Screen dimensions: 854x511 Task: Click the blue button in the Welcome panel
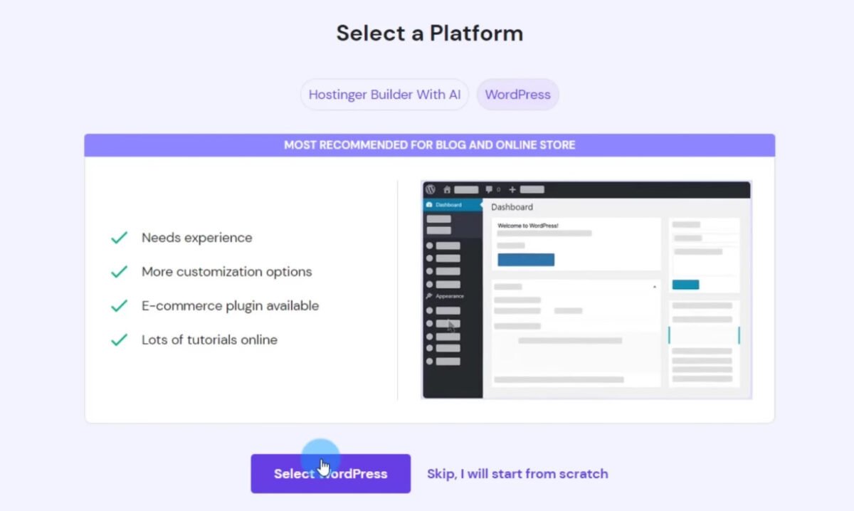[526, 260]
